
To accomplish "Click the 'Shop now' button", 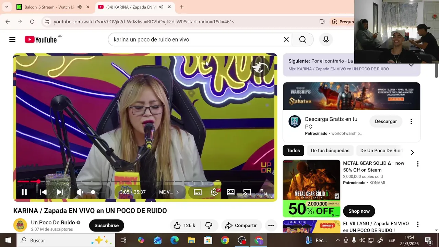I will [x=359, y=211].
